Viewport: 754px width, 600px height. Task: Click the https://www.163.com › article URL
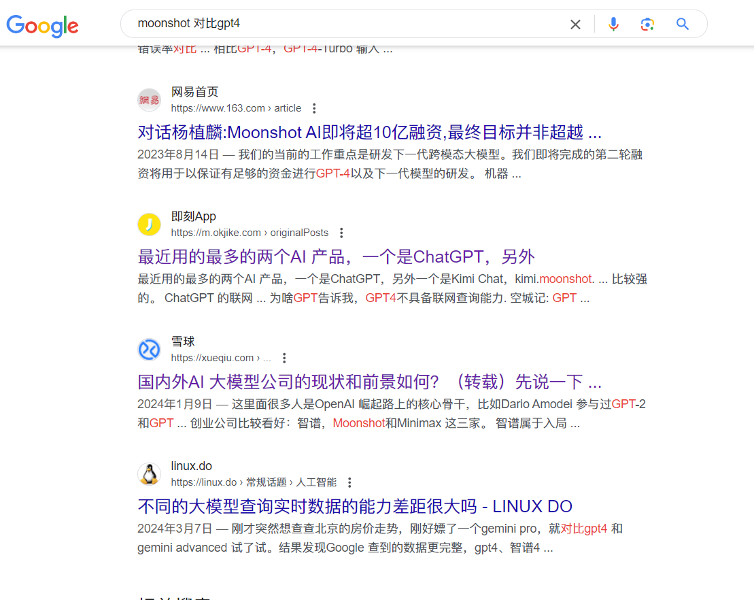tap(236, 108)
